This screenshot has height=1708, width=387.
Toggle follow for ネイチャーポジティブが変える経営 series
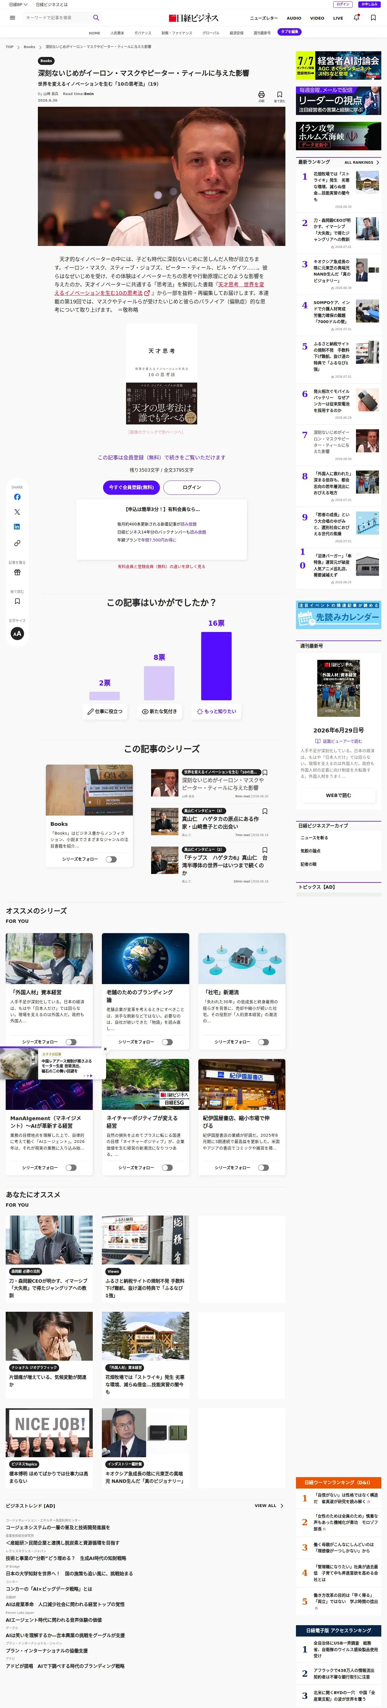167,1168
